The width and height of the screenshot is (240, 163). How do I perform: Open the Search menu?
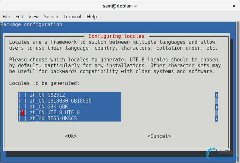[51, 17]
